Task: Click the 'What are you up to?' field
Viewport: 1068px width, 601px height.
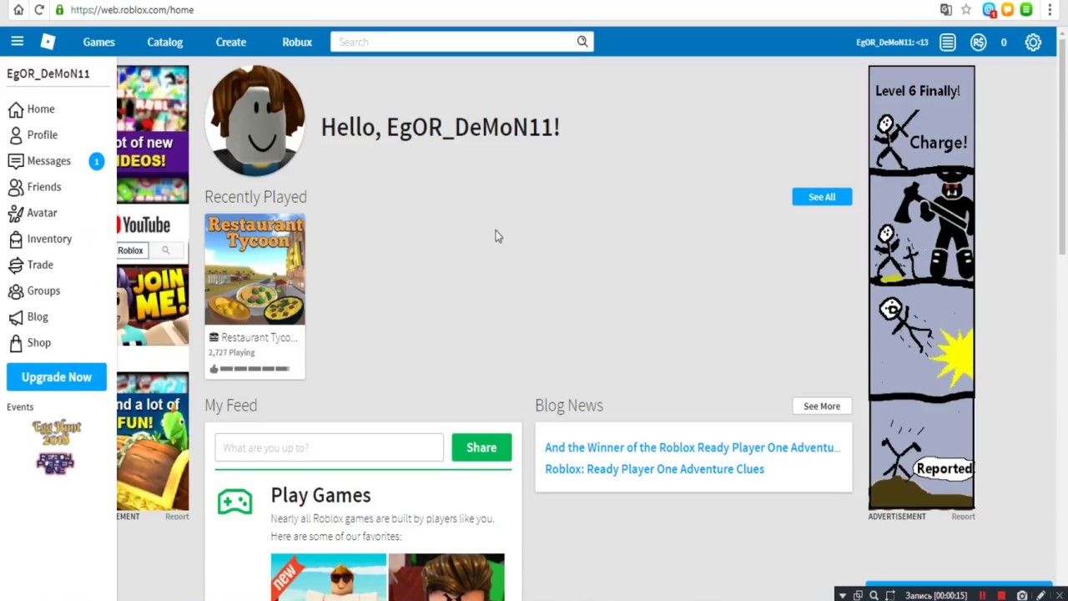Action: point(330,447)
